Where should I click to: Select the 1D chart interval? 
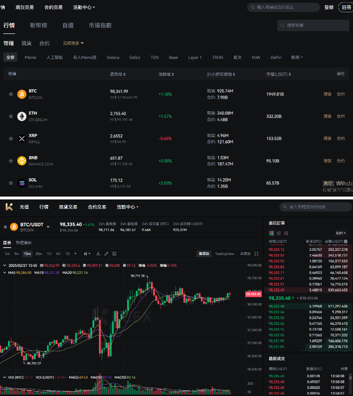pos(68,254)
